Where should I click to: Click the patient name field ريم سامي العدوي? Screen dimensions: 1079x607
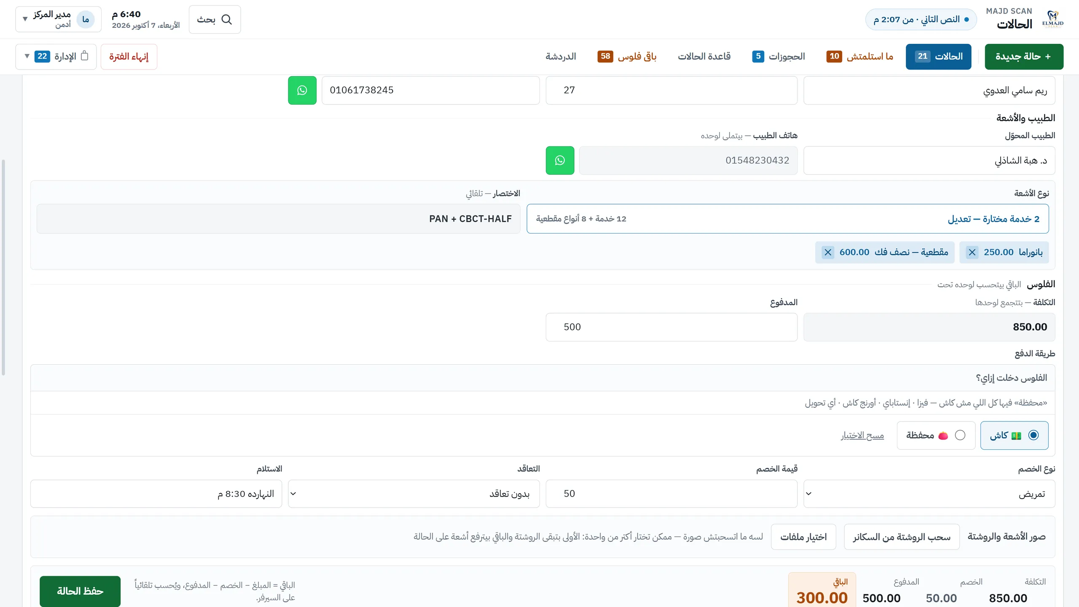pos(929,90)
